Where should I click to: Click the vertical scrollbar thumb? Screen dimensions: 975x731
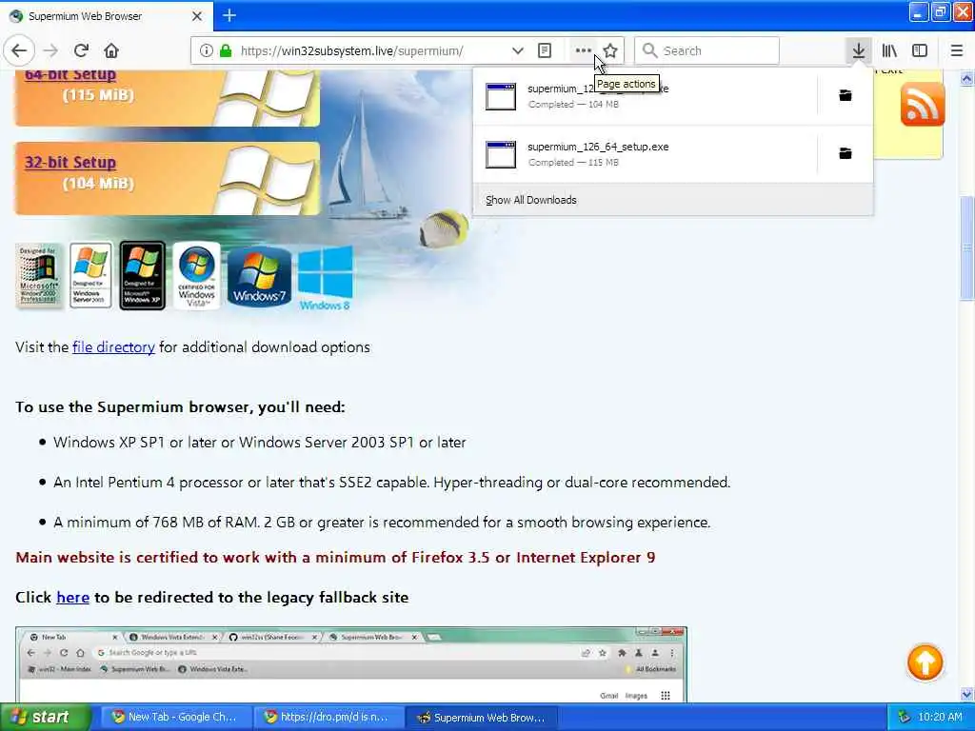click(966, 247)
